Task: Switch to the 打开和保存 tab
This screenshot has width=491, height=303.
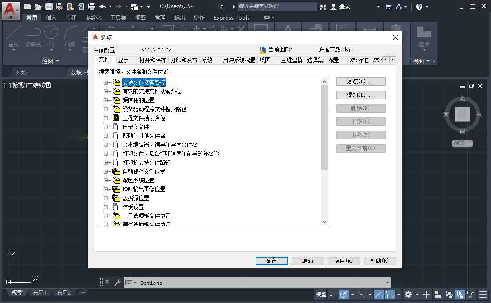Action: tap(153, 60)
